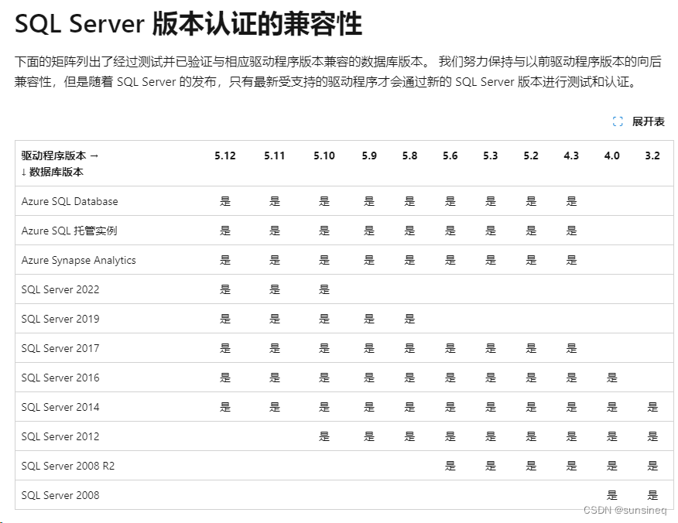Click 是 for SQL Server 2008 R2 under 3.2

pyautogui.click(x=652, y=466)
